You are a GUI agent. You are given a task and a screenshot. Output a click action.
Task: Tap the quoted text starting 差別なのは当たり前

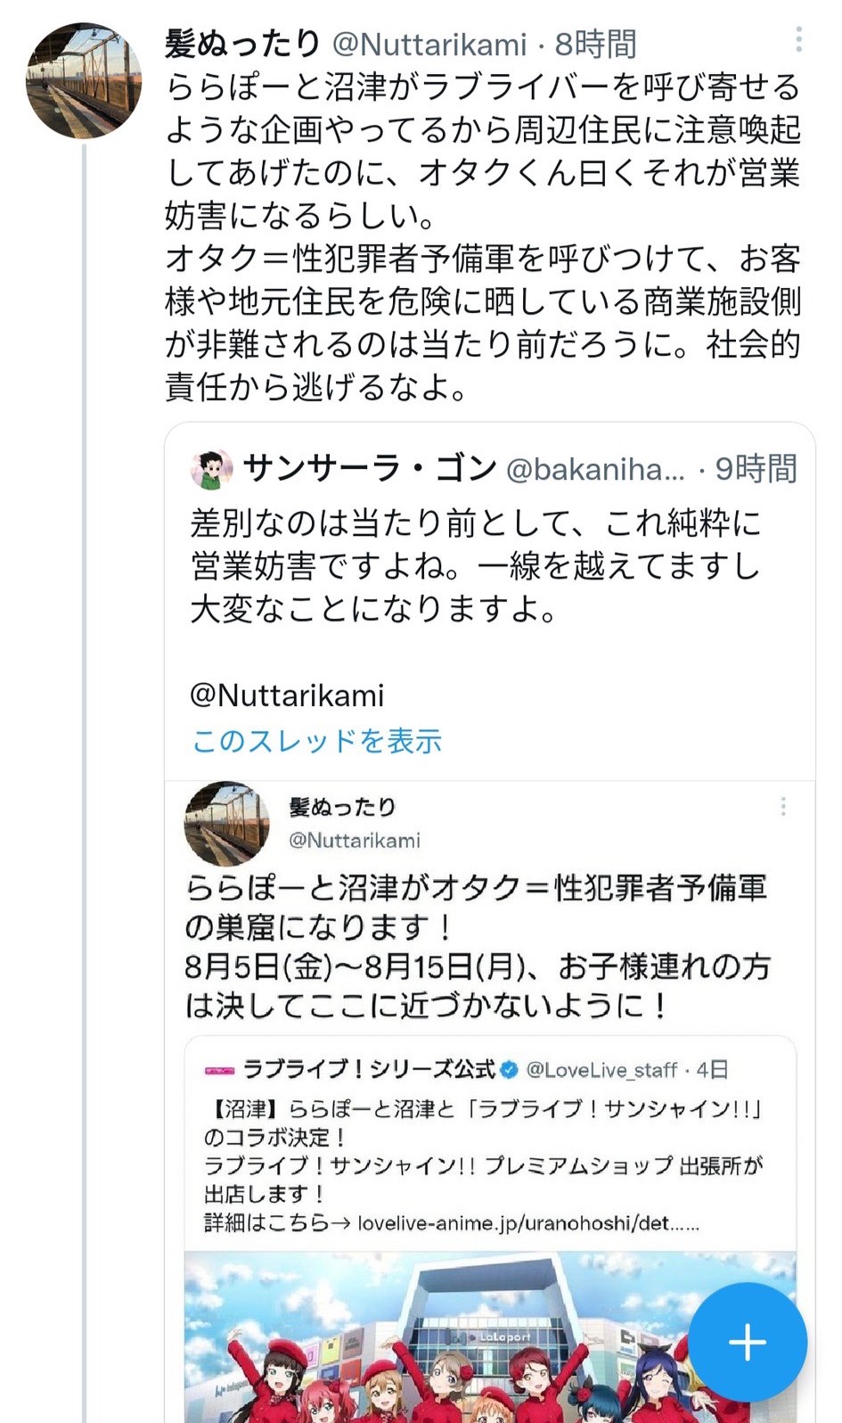coord(475,566)
